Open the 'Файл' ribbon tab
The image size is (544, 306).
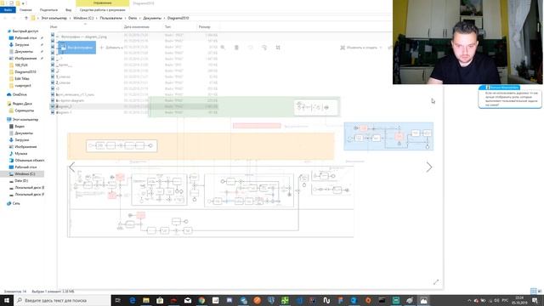tap(8, 10)
